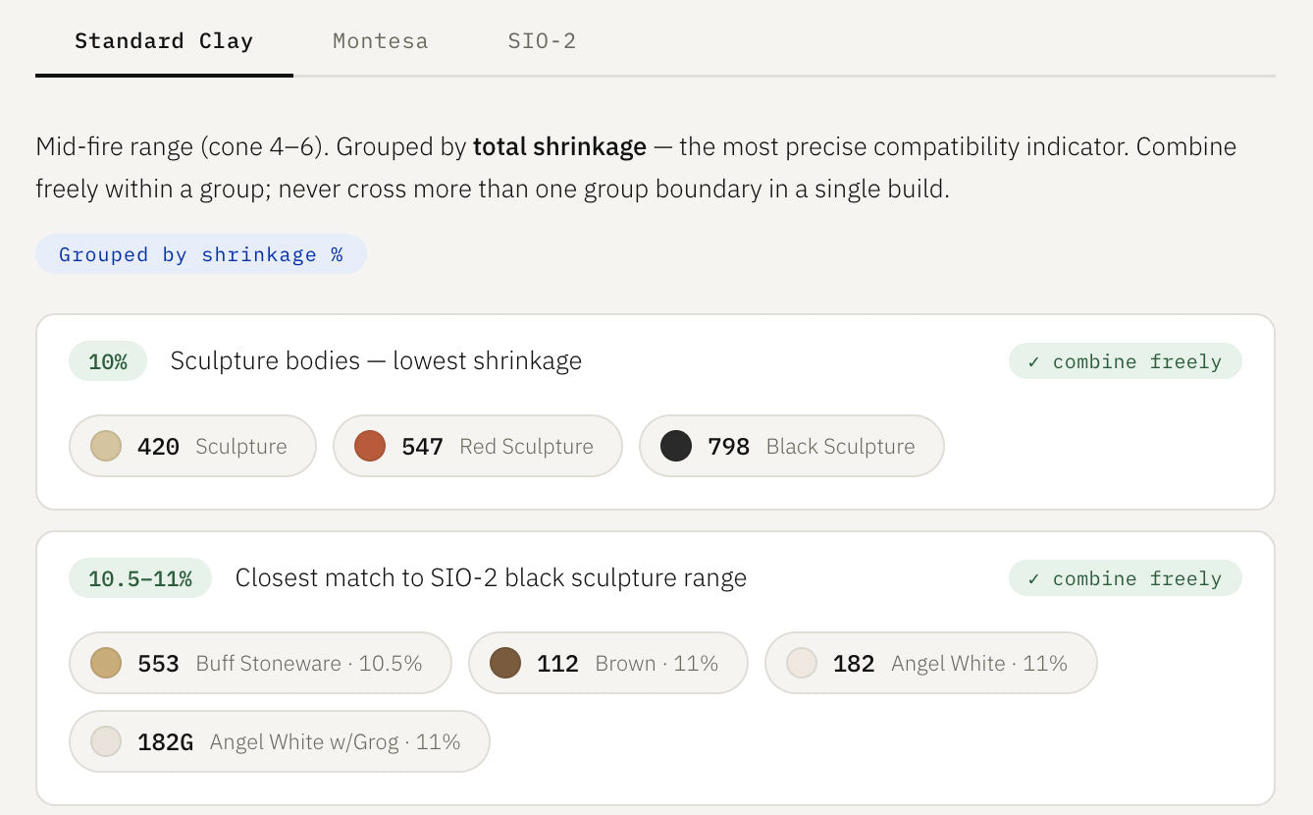
Task: Click the 547 Red Sculpture swatch
Action: pos(371,446)
